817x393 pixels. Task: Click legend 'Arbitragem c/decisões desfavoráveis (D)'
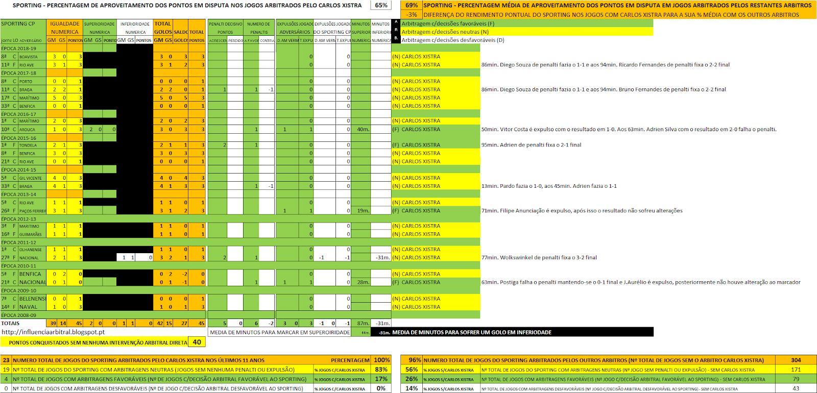pyautogui.click(x=452, y=40)
